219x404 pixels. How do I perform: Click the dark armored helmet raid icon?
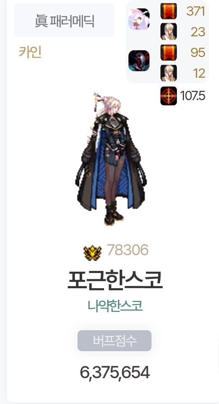(x=139, y=60)
